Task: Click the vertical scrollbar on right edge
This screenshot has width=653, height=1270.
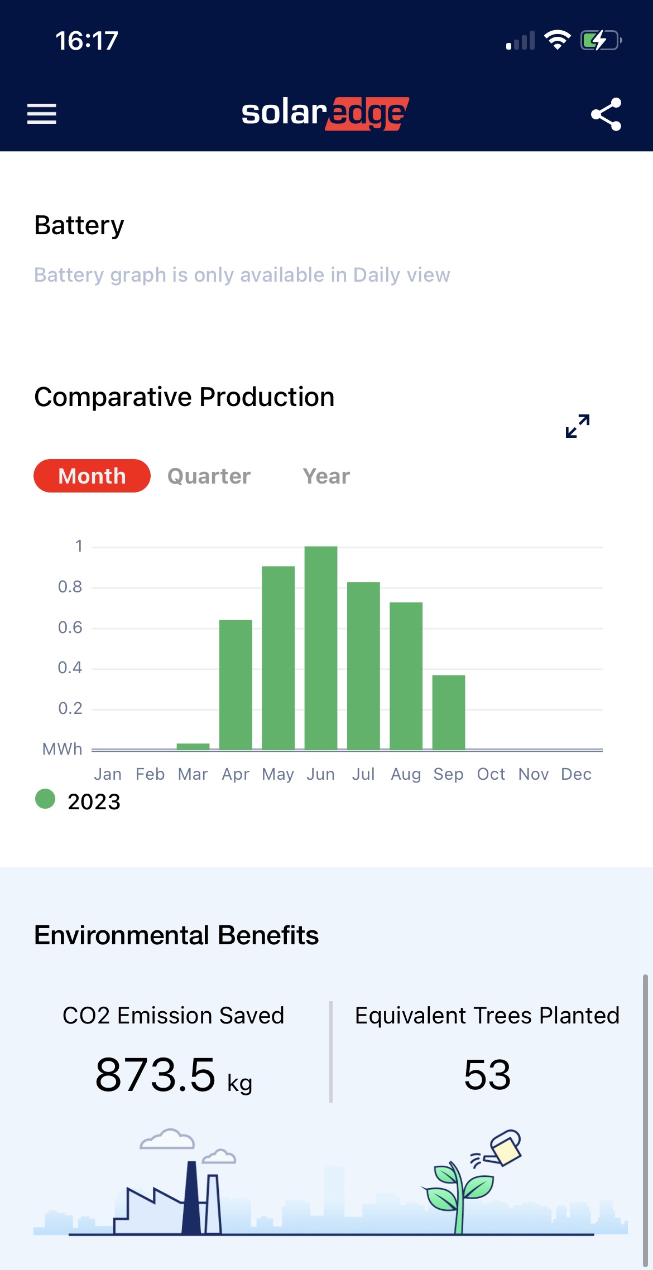Action: coord(645,1121)
